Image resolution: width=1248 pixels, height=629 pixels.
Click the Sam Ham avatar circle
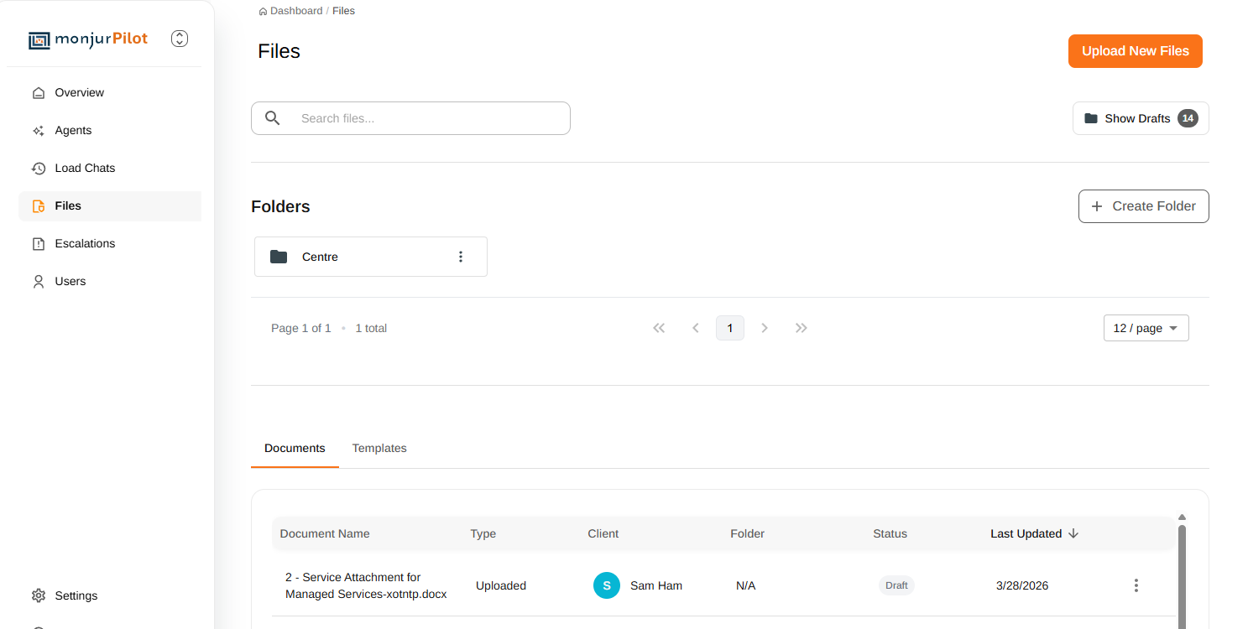tap(607, 585)
